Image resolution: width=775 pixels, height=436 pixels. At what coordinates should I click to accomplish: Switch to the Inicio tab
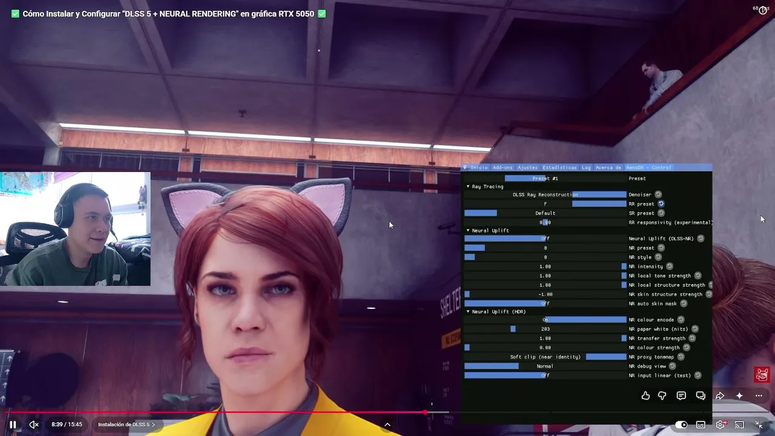click(479, 168)
